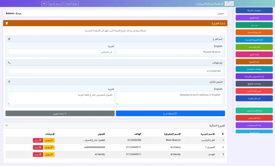Click the Main Branch name cell
Screen dimensions: 275x166
click(x=173, y=140)
